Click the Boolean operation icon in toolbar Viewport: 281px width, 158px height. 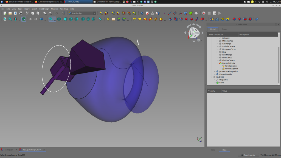click(257, 19)
